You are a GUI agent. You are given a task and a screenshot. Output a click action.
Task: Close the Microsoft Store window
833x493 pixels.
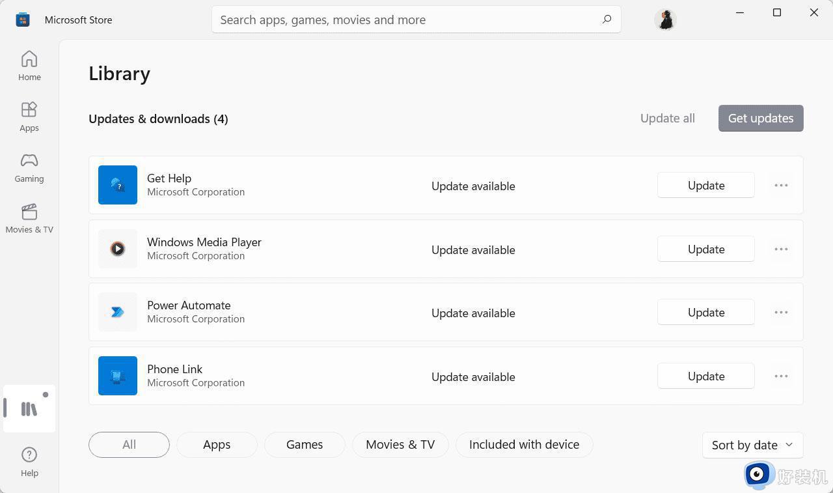point(814,12)
